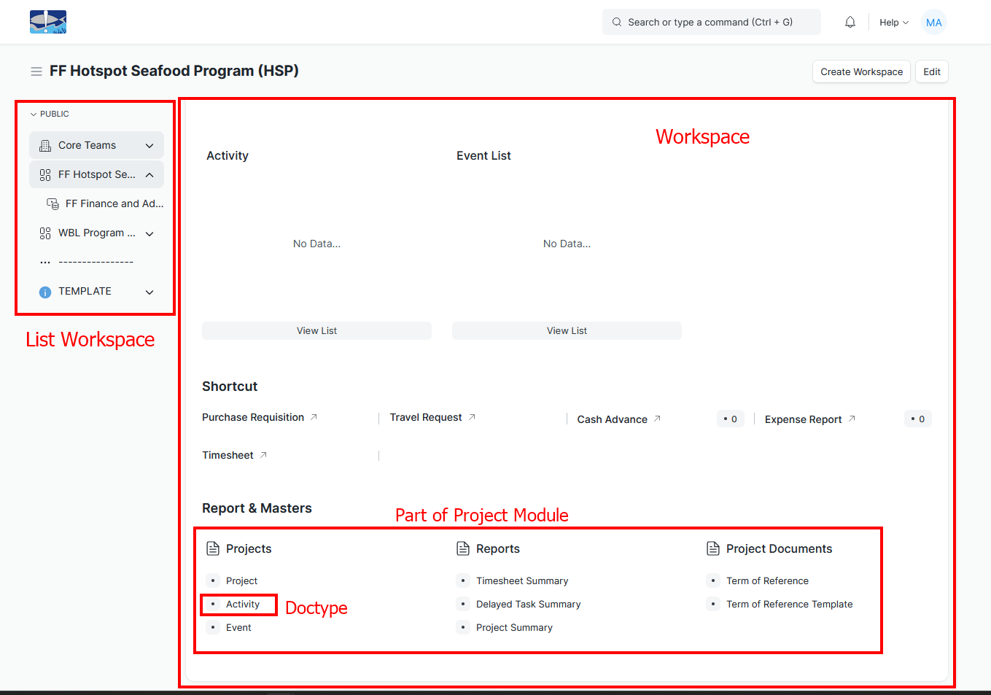This screenshot has width=991, height=695.
Task: Open the Travel Request shortcut
Action: coord(426,417)
